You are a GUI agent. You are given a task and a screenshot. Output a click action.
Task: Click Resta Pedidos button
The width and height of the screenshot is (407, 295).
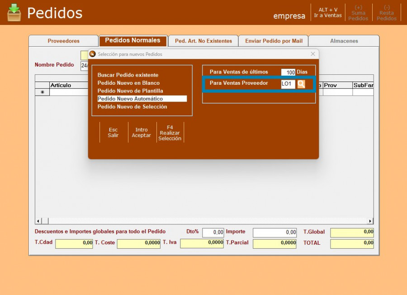pos(387,13)
